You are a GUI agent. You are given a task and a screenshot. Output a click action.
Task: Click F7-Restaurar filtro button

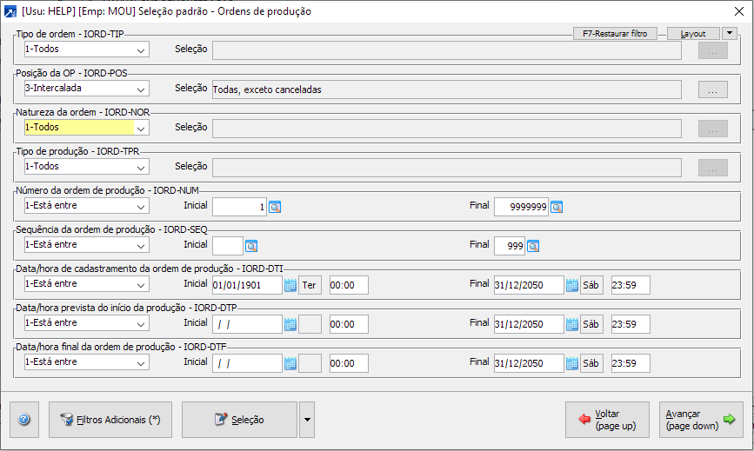click(x=615, y=34)
